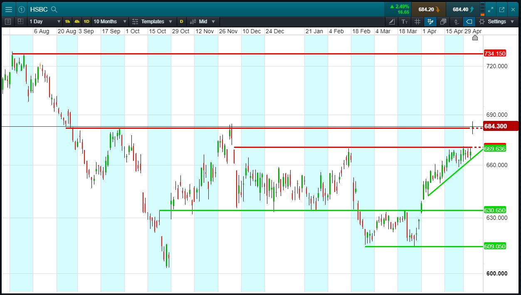Click the 29 Apr date label
521x295 pixels.
click(x=473, y=31)
